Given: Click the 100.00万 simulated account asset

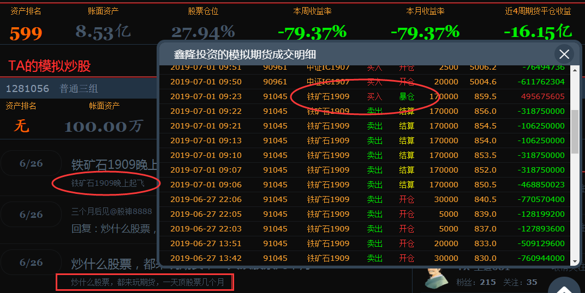Looking at the screenshot, I should click(104, 126).
